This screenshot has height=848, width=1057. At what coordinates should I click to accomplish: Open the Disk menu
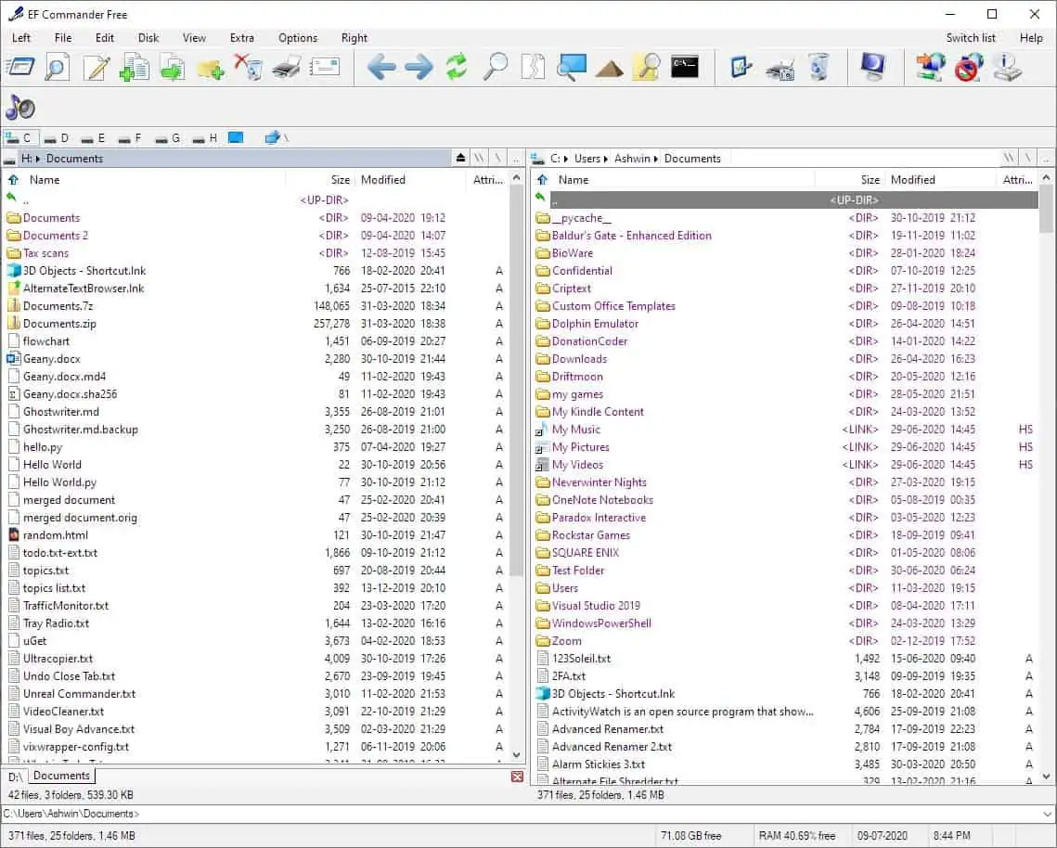(x=148, y=38)
